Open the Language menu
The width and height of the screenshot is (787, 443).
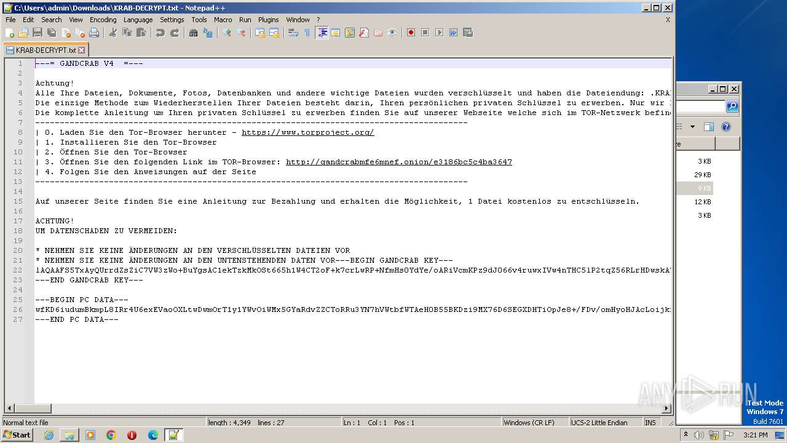pos(138,20)
